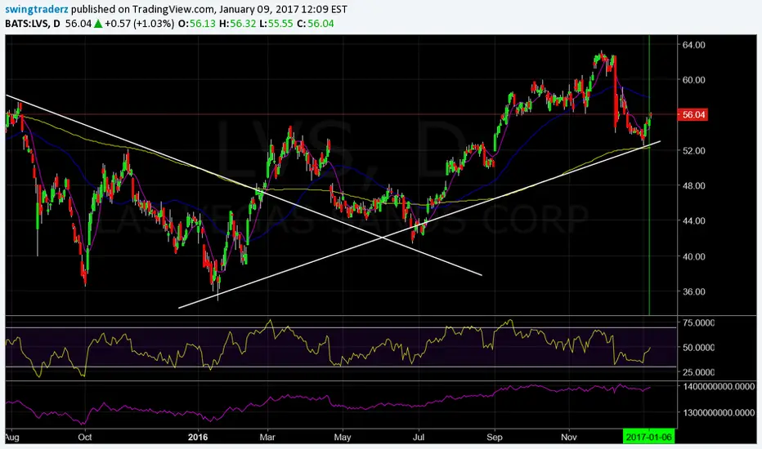The image size is (762, 449).
Task: Click the 1300000000.0000 volume axis label
Action: pyautogui.click(x=719, y=412)
